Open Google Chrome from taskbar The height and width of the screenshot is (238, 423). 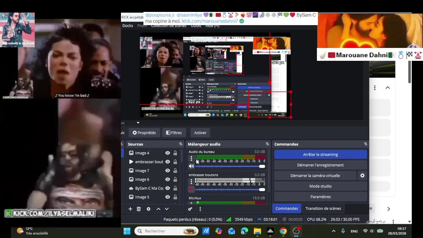[283, 231]
